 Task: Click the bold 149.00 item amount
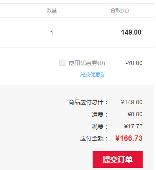[x=131, y=32]
